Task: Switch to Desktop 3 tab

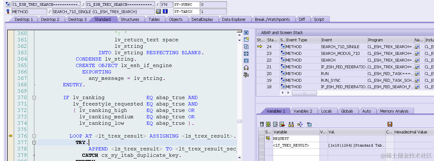Action: (77, 19)
